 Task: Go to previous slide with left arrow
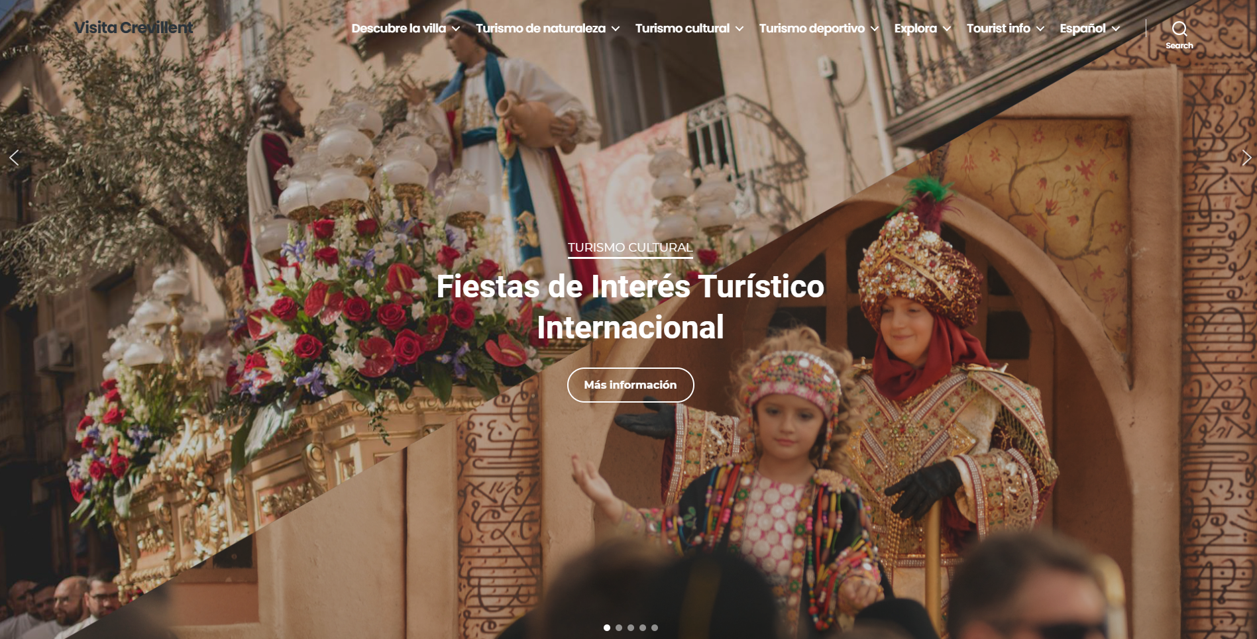(x=14, y=158)
